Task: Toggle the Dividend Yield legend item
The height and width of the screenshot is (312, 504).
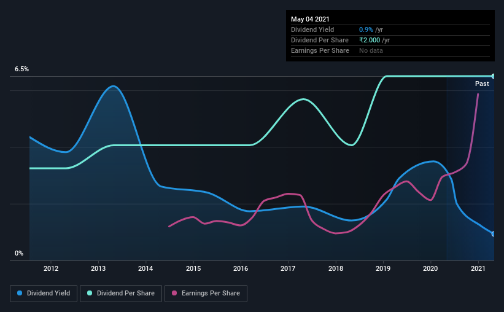Action: point(44,294)
